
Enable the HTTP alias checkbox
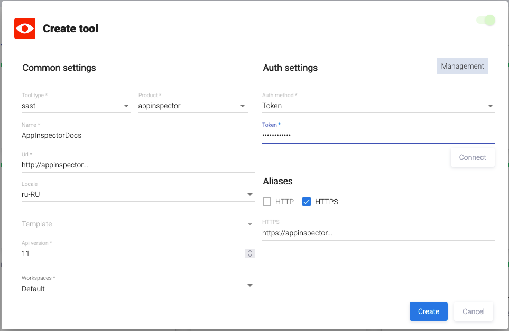tap(267, 202)
